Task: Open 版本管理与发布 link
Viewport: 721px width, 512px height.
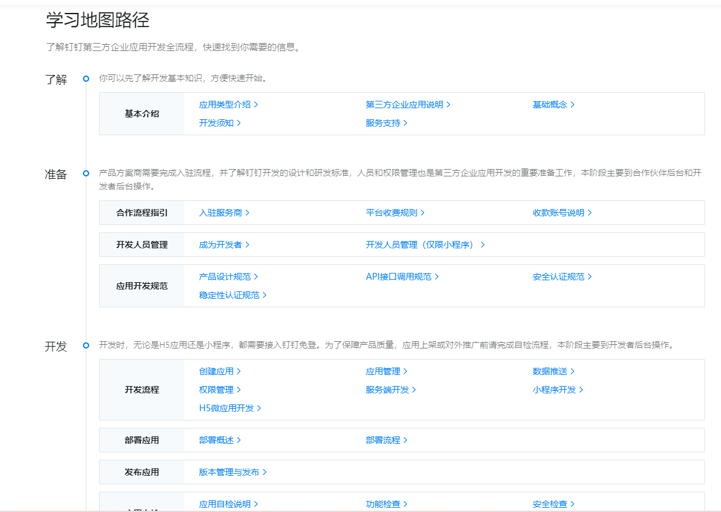Action: [x=232, y=473]
